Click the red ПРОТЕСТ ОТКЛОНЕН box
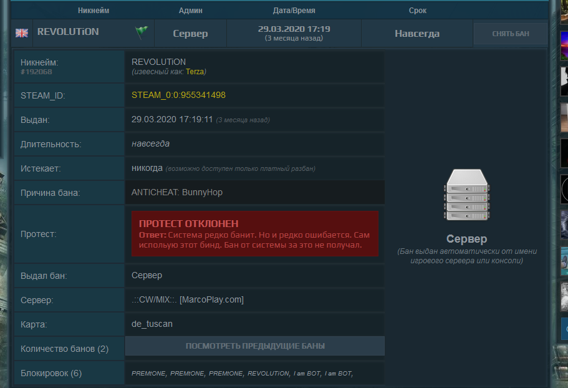The image size is (568, 388). [x=255, y=234]
